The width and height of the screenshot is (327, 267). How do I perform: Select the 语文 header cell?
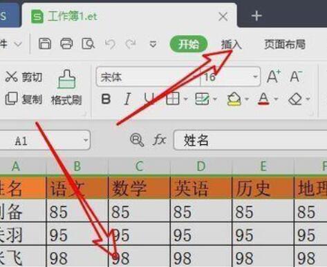tap(77, 188)
